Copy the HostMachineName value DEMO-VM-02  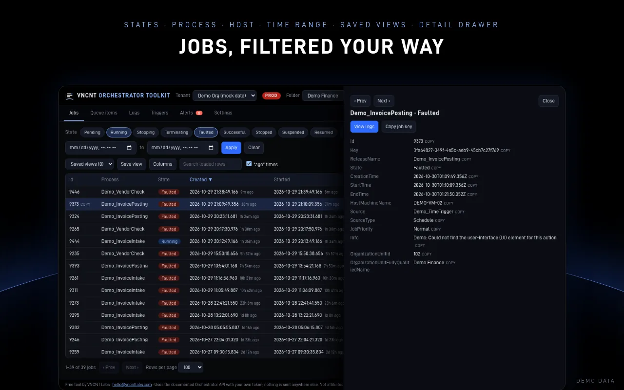[x=448, y=203]
